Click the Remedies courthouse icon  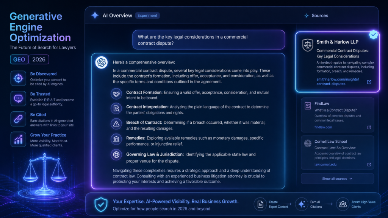click(116, 139)
